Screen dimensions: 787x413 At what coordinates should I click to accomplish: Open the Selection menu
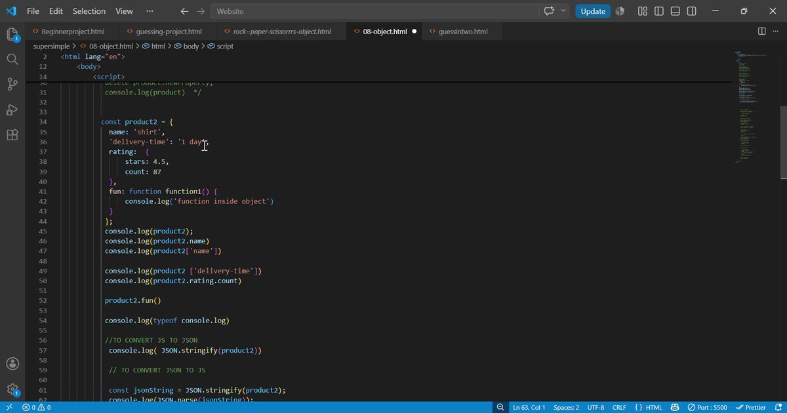89,11
